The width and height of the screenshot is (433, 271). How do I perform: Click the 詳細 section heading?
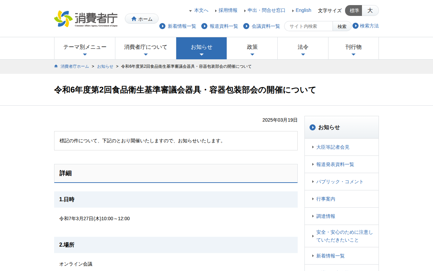click(176, 173)
